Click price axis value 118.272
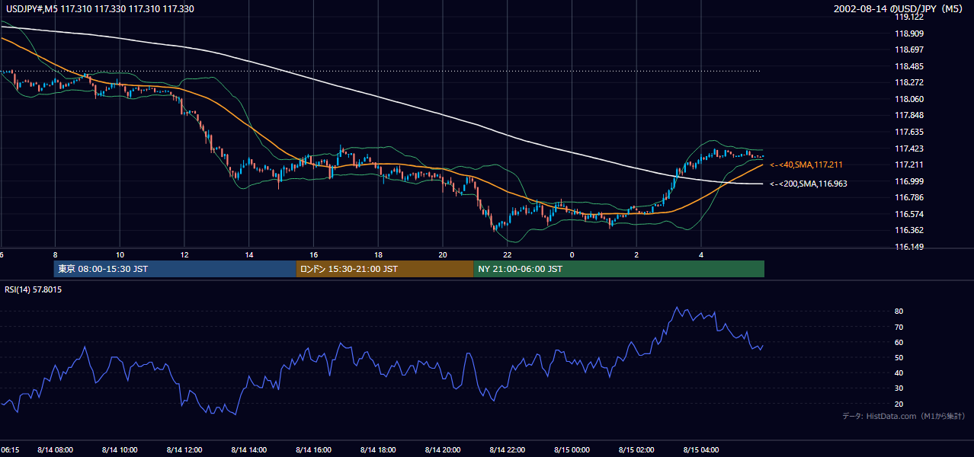The height and width of the screenshot is (457, 974). click(x=909, y=82)
